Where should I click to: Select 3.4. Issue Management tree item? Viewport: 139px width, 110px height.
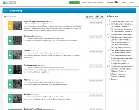pyautogui.click(x=122, y=55)
